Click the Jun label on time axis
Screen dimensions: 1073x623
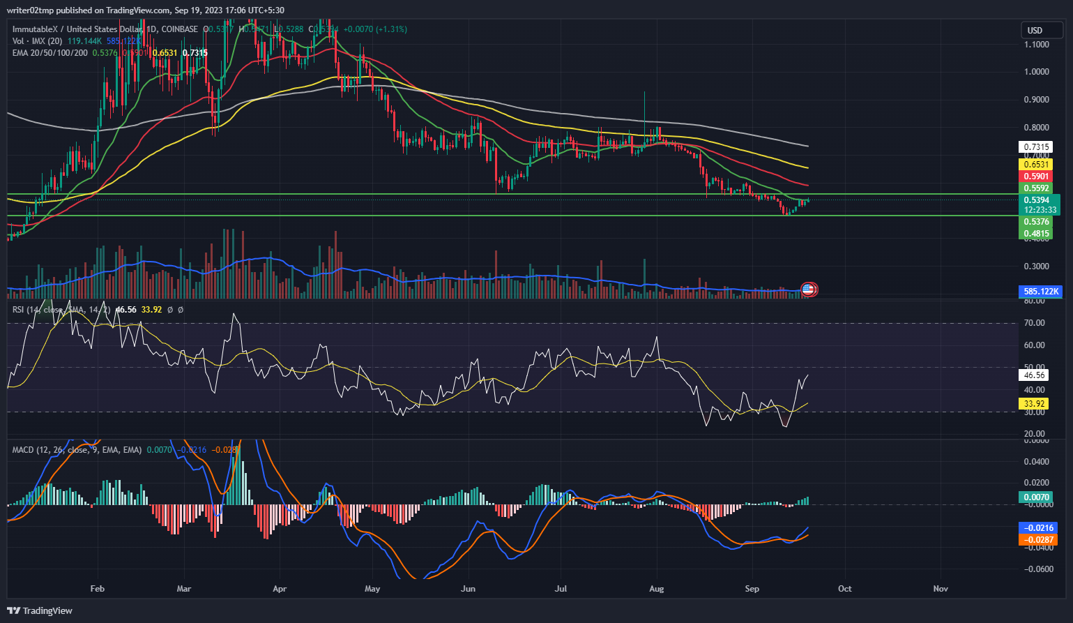468,589
